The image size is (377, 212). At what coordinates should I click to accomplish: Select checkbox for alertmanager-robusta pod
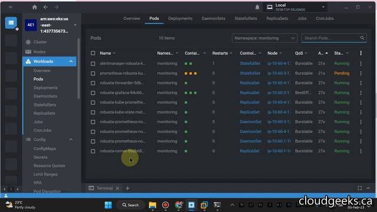coord(93,64)
